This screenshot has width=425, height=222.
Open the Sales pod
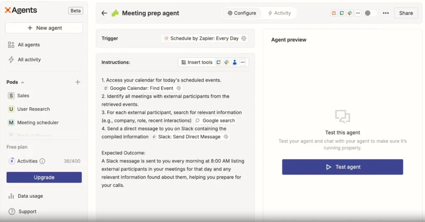(x=18, y=96)
